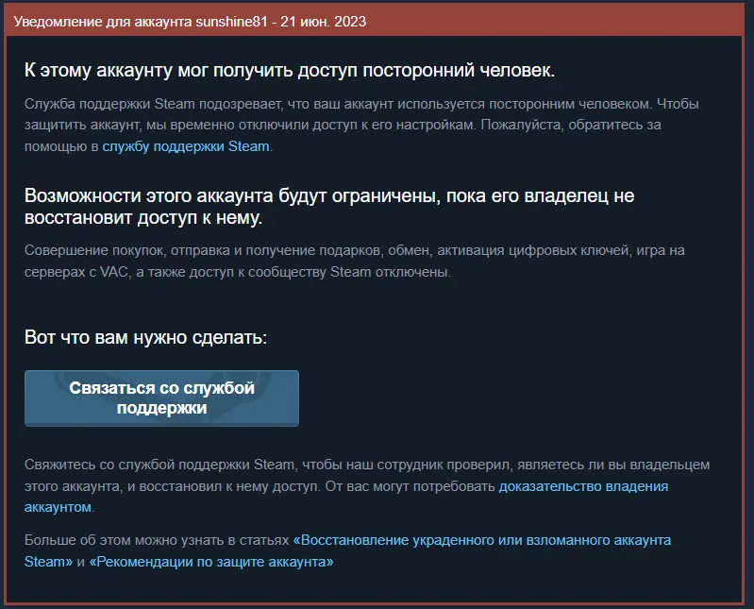Click the 'Вот что вам нужно сделать:' heading
754x609 pixels.
(x=145, y=337)
